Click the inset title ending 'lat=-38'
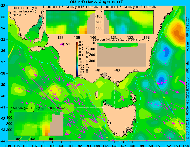Screen dimensions: 190x147 point(70,7)
